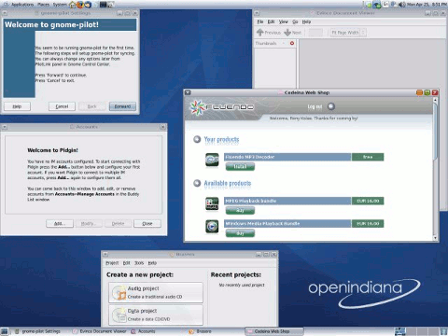Image resolution: width=448 pixels, height=336 pixels.
Task: Open the Fit Page Width zoom dropdown
Action: pos(347,32)
